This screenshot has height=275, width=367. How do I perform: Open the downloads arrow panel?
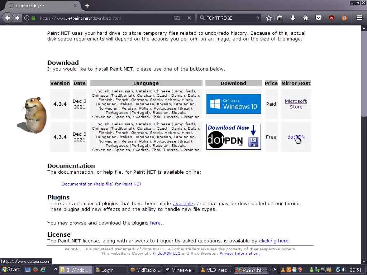[292, 18]
